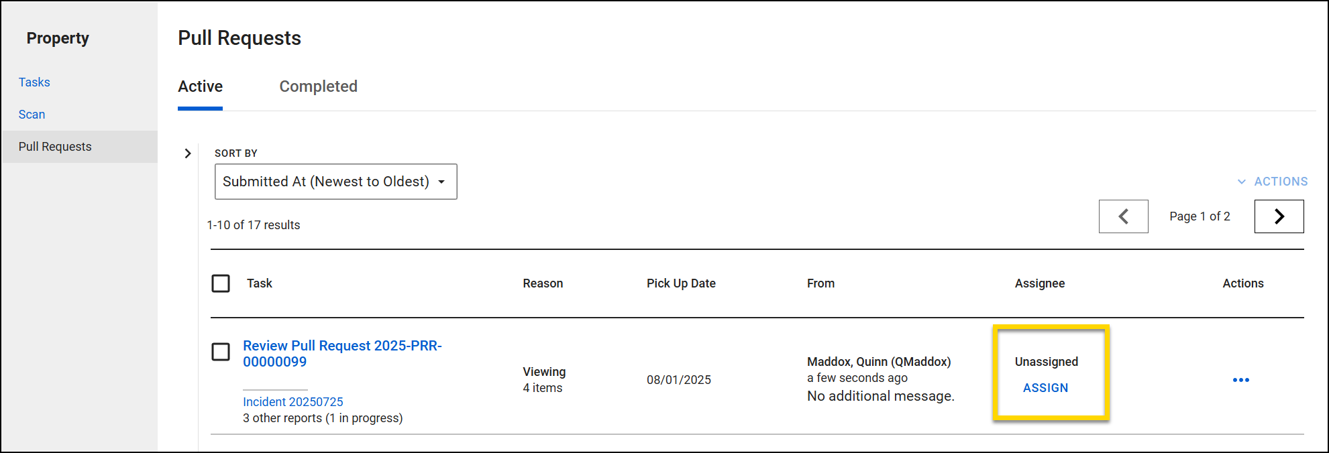The width and height of the screenshot is (1329, 453).
Task: Go to previous page of results
Action: pos(1123,216)
